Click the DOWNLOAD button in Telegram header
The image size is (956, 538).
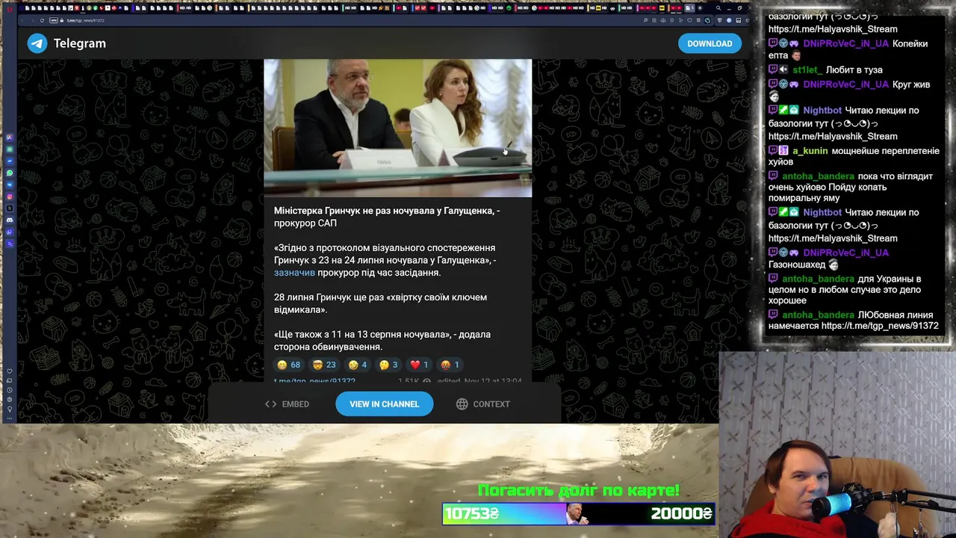click(x=710, y=43)
